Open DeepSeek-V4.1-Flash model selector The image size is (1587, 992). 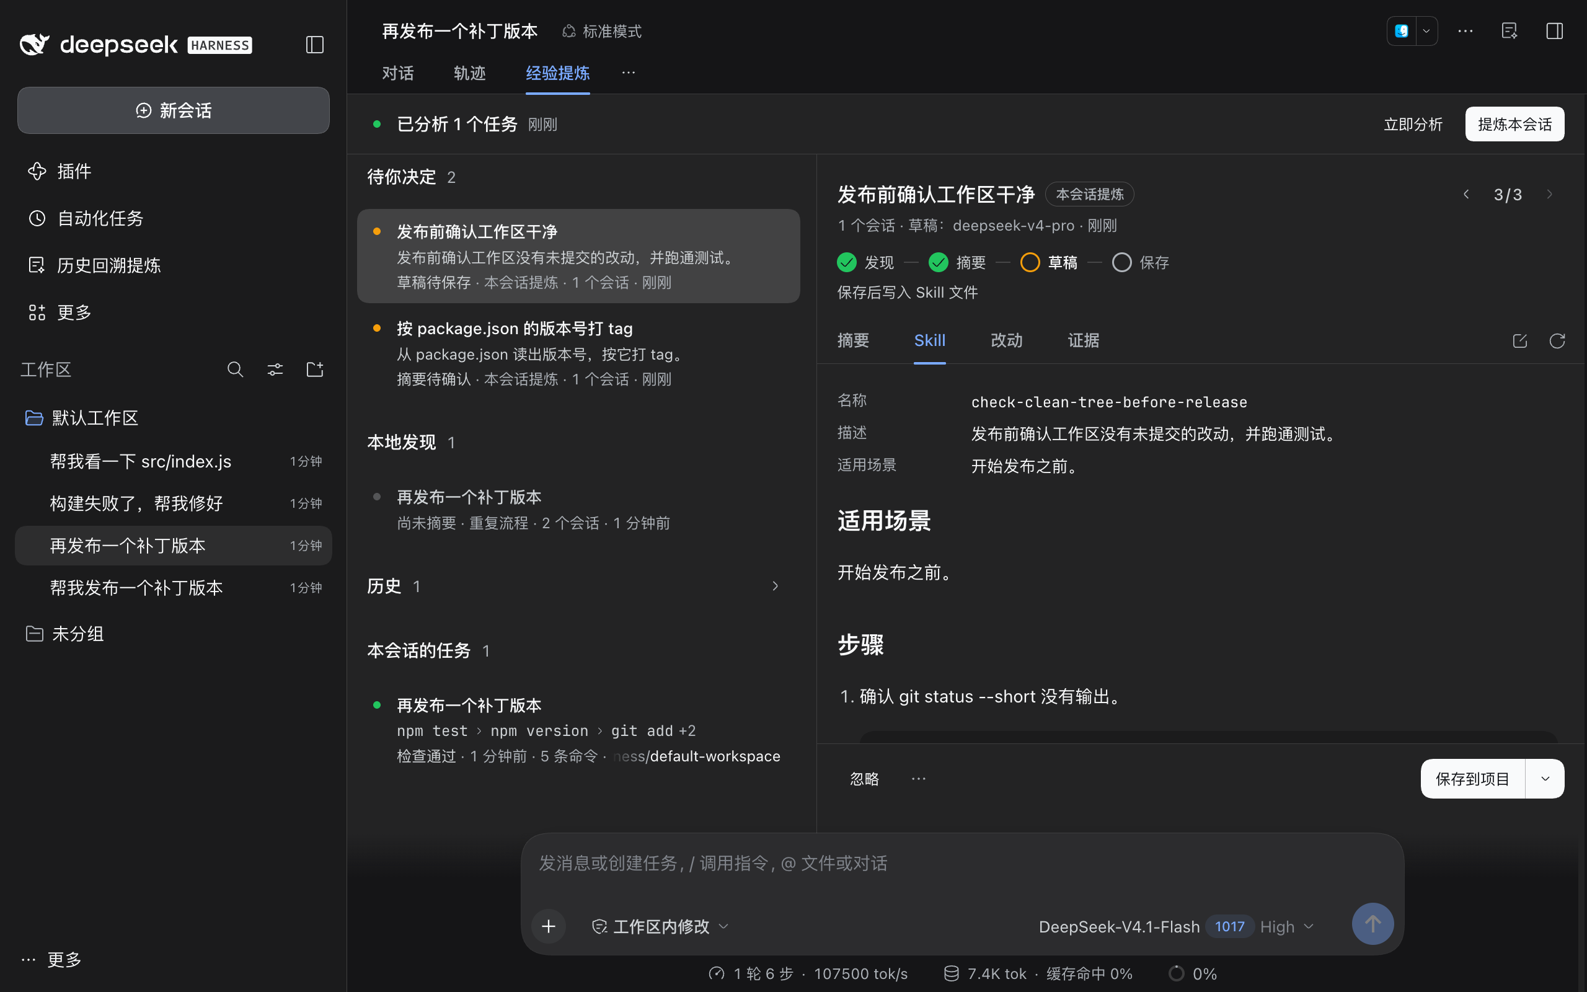[1176, 926]
